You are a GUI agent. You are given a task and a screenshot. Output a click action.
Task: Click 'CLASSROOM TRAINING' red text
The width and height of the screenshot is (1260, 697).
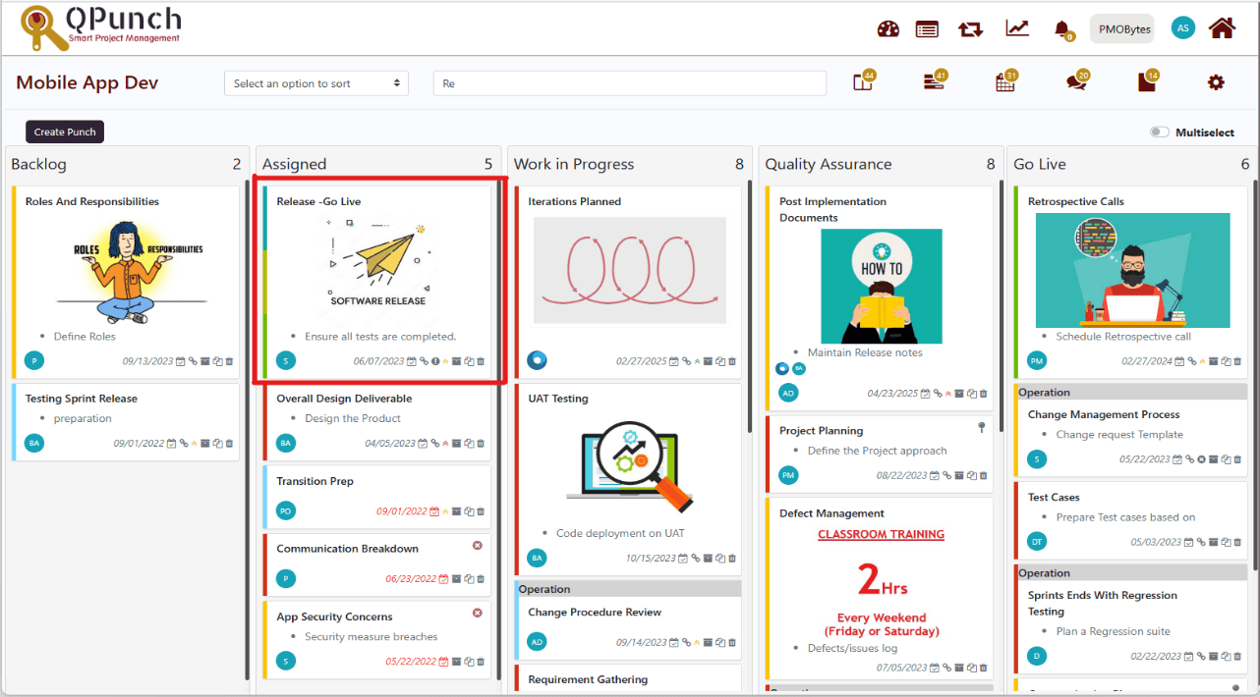(x=881, y=535)
